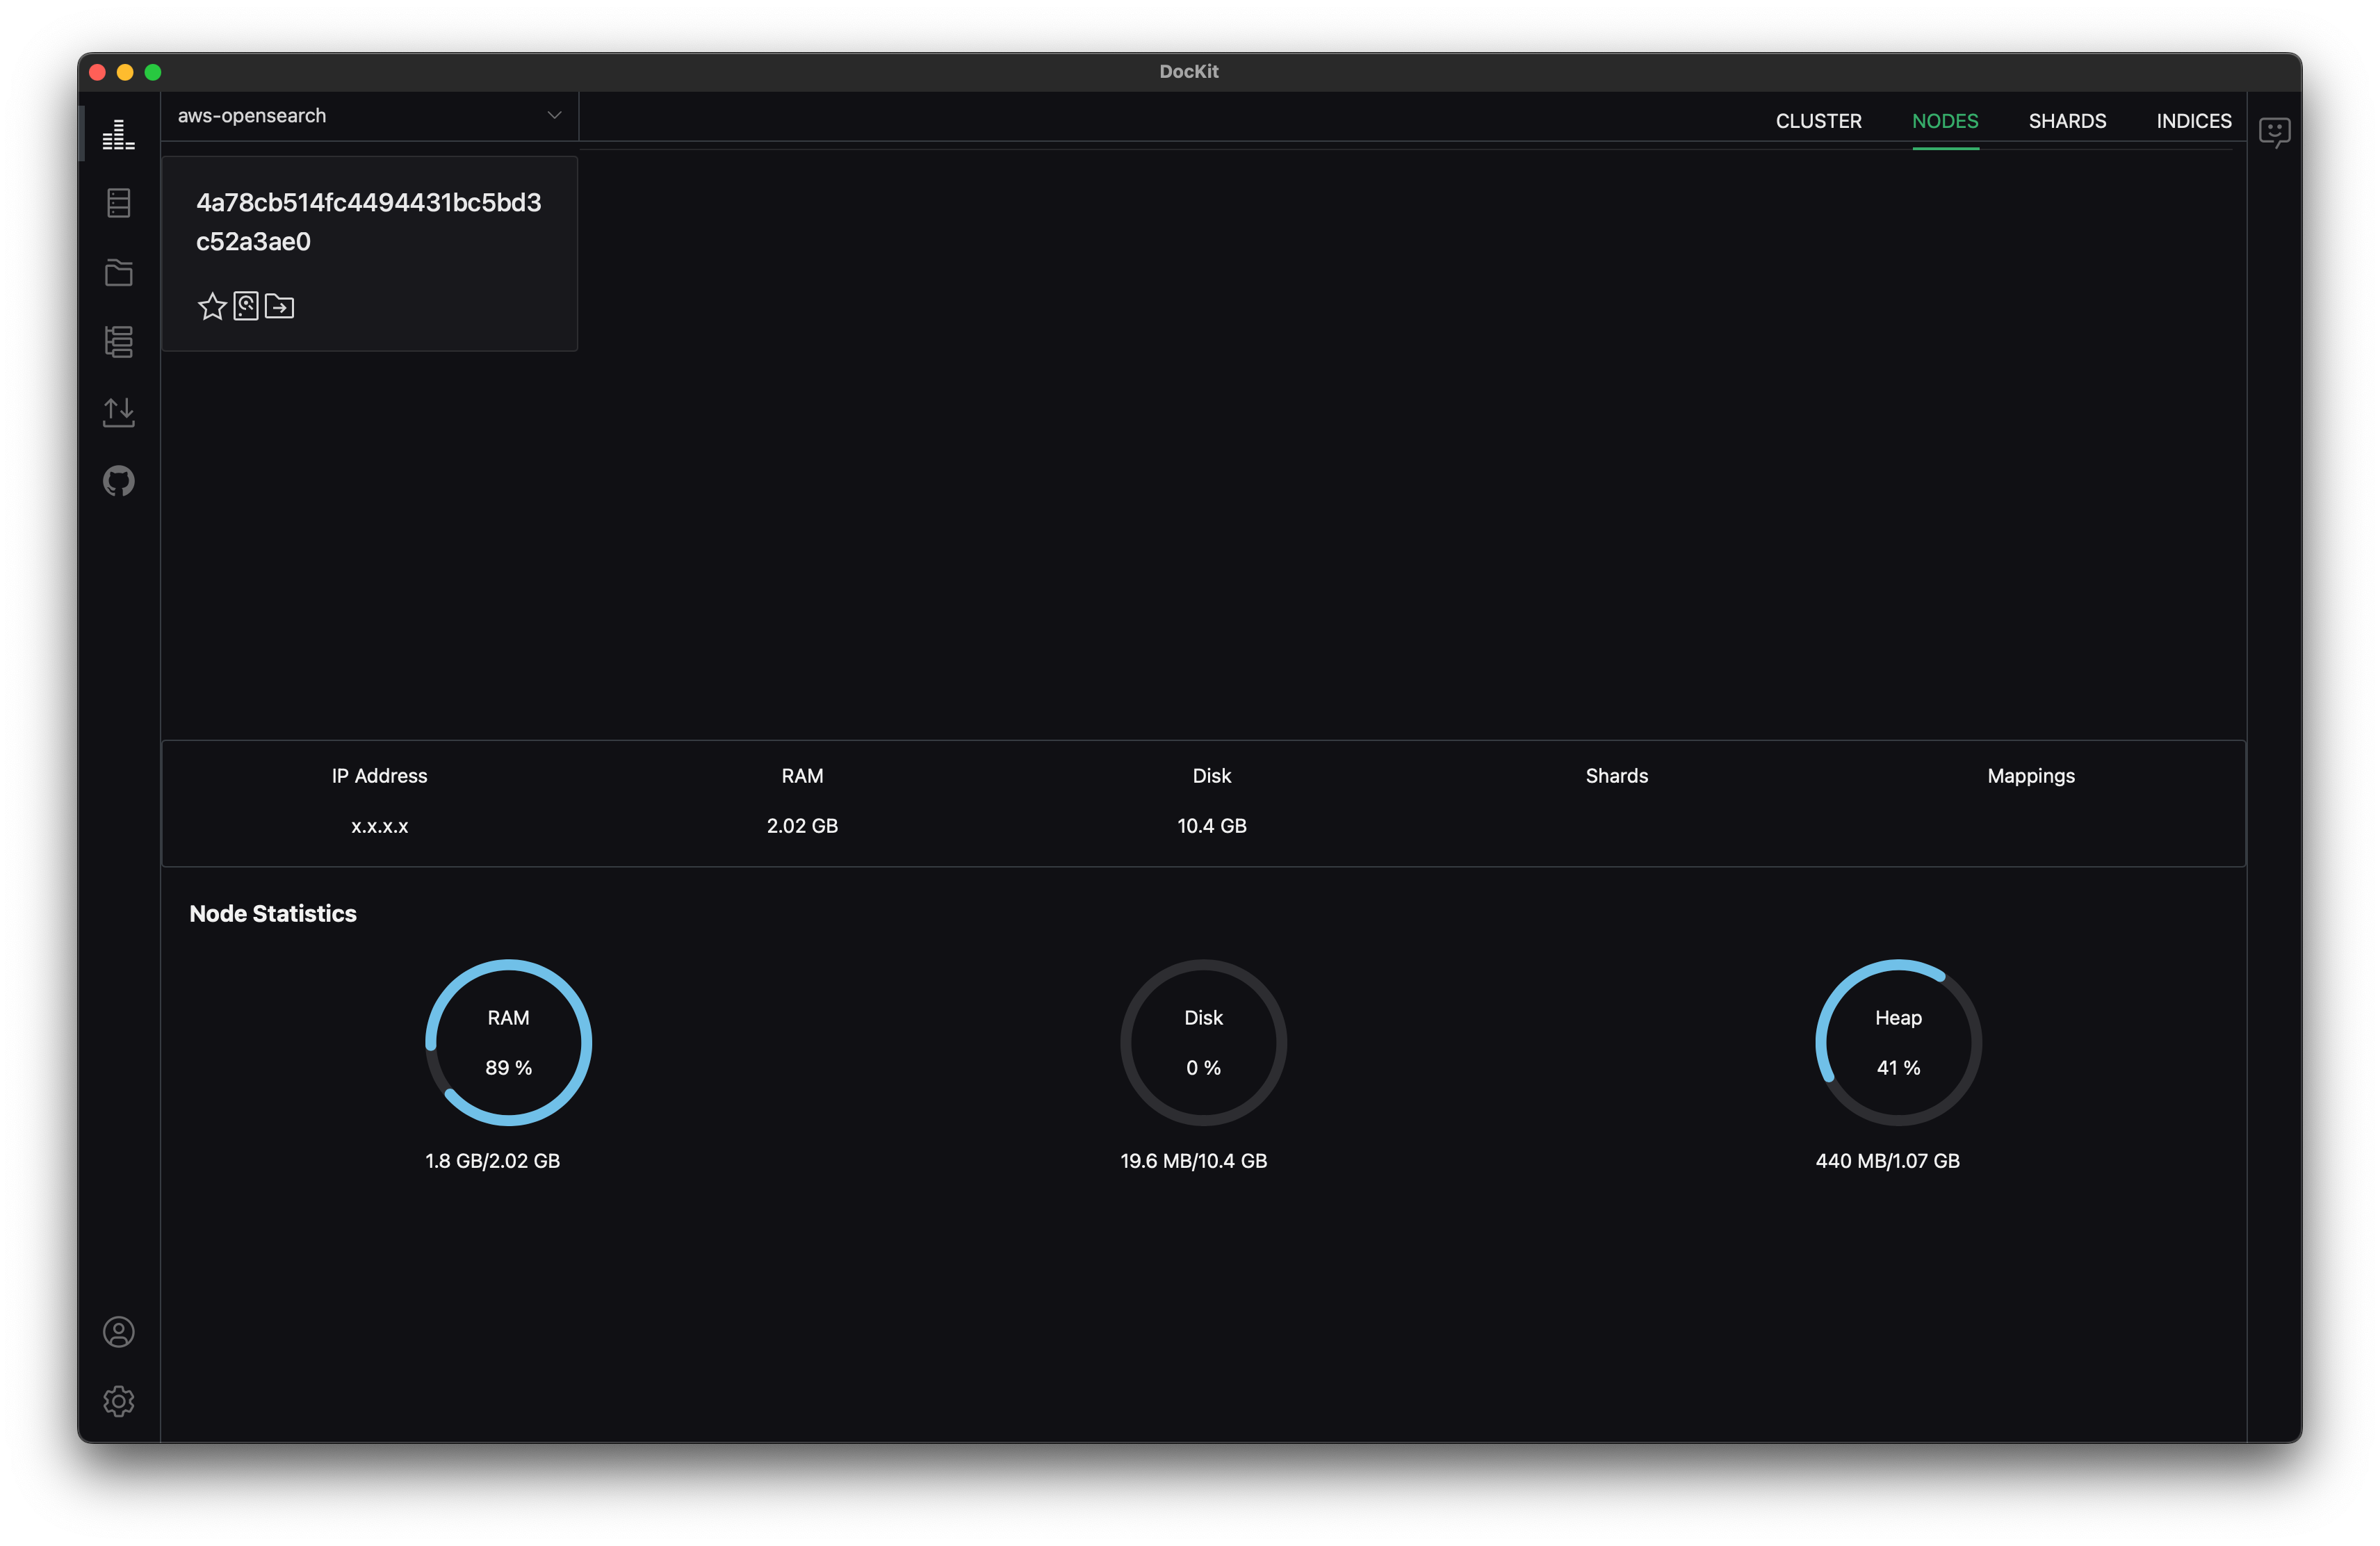Open the file folder icon in sidebar

pos(118,272)
